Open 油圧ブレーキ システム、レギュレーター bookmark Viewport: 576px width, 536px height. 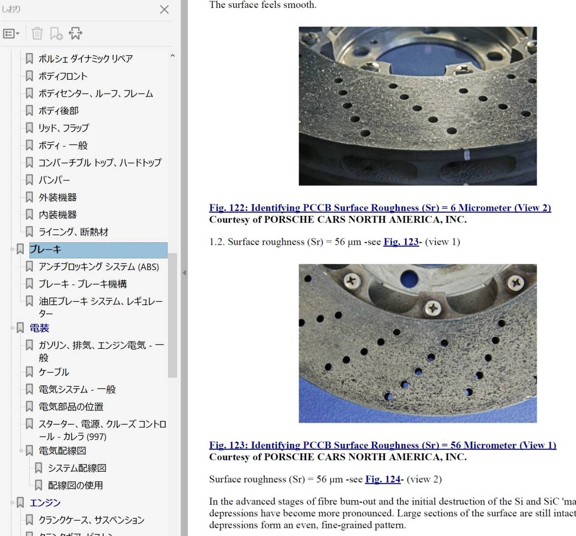(x=101, y=307)
